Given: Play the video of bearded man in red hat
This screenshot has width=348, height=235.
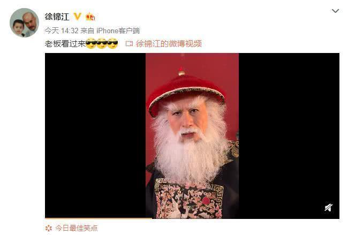Looking at the screenshot, I should tap(192, 135).
